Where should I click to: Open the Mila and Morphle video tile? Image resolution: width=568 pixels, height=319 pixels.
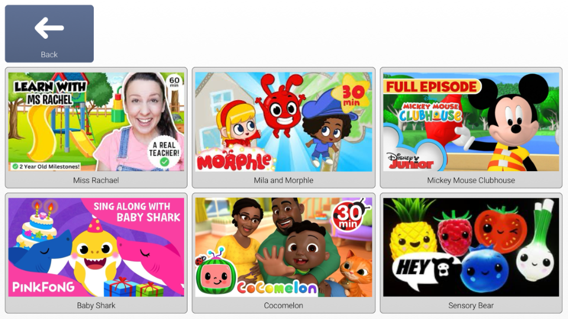(283, 128)
